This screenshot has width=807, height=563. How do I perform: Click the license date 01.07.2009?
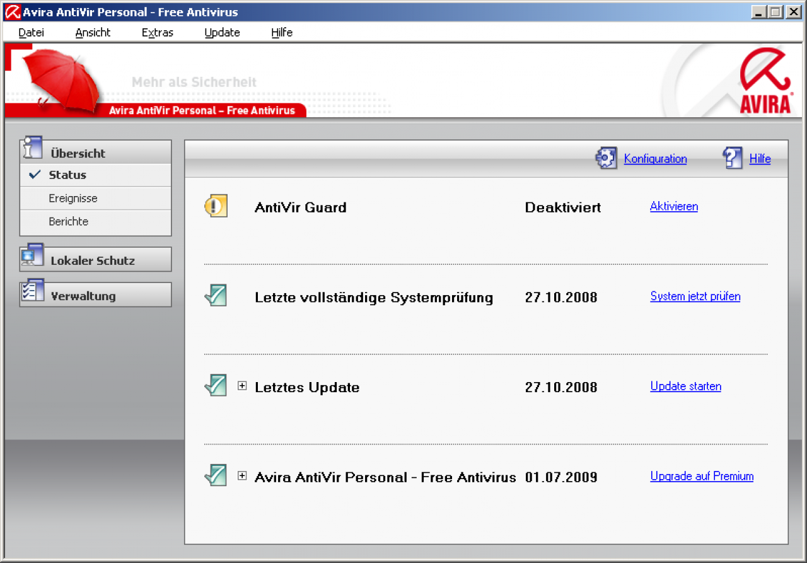coord(561,477)
